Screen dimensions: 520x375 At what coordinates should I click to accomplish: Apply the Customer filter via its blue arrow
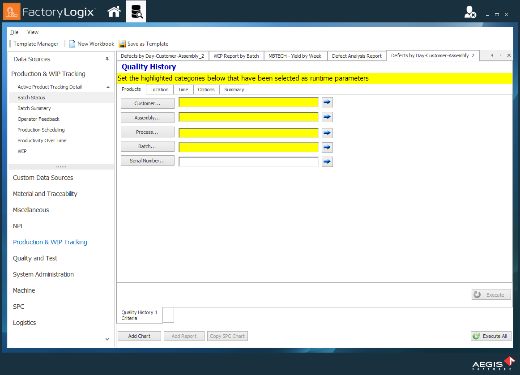click(x=327, y=102)
